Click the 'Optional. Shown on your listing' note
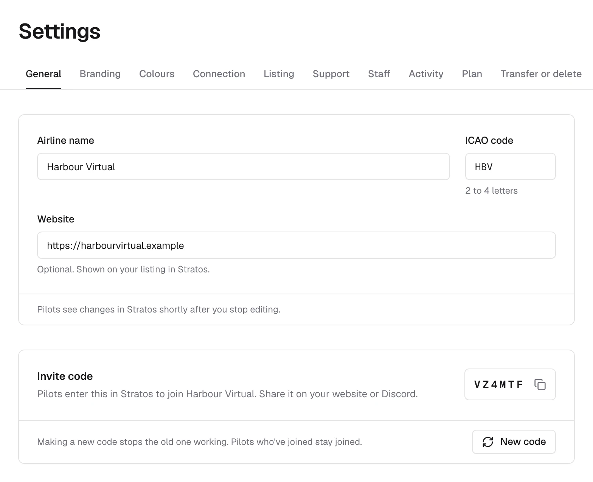This screenshot has height=482, width=593. click(123, 269)
